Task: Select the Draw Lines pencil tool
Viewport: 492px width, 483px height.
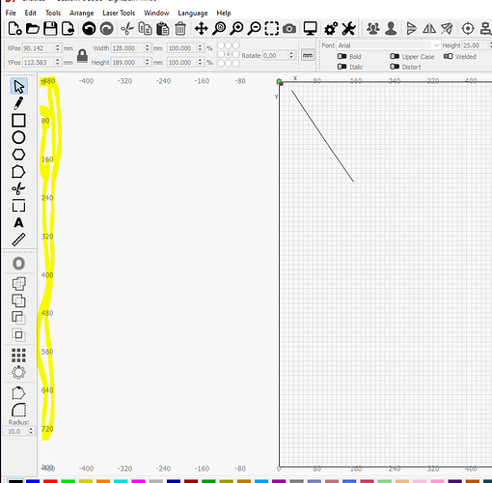Action: point(18,103)
